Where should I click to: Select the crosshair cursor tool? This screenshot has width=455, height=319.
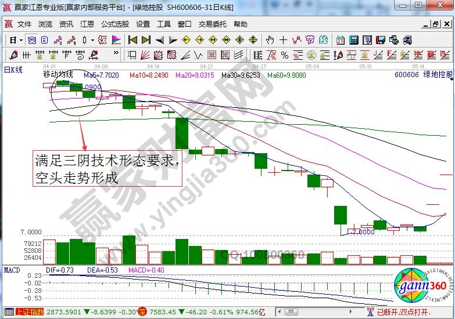283,40
